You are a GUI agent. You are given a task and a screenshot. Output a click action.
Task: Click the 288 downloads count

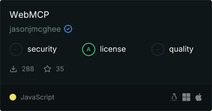point(28,69)
